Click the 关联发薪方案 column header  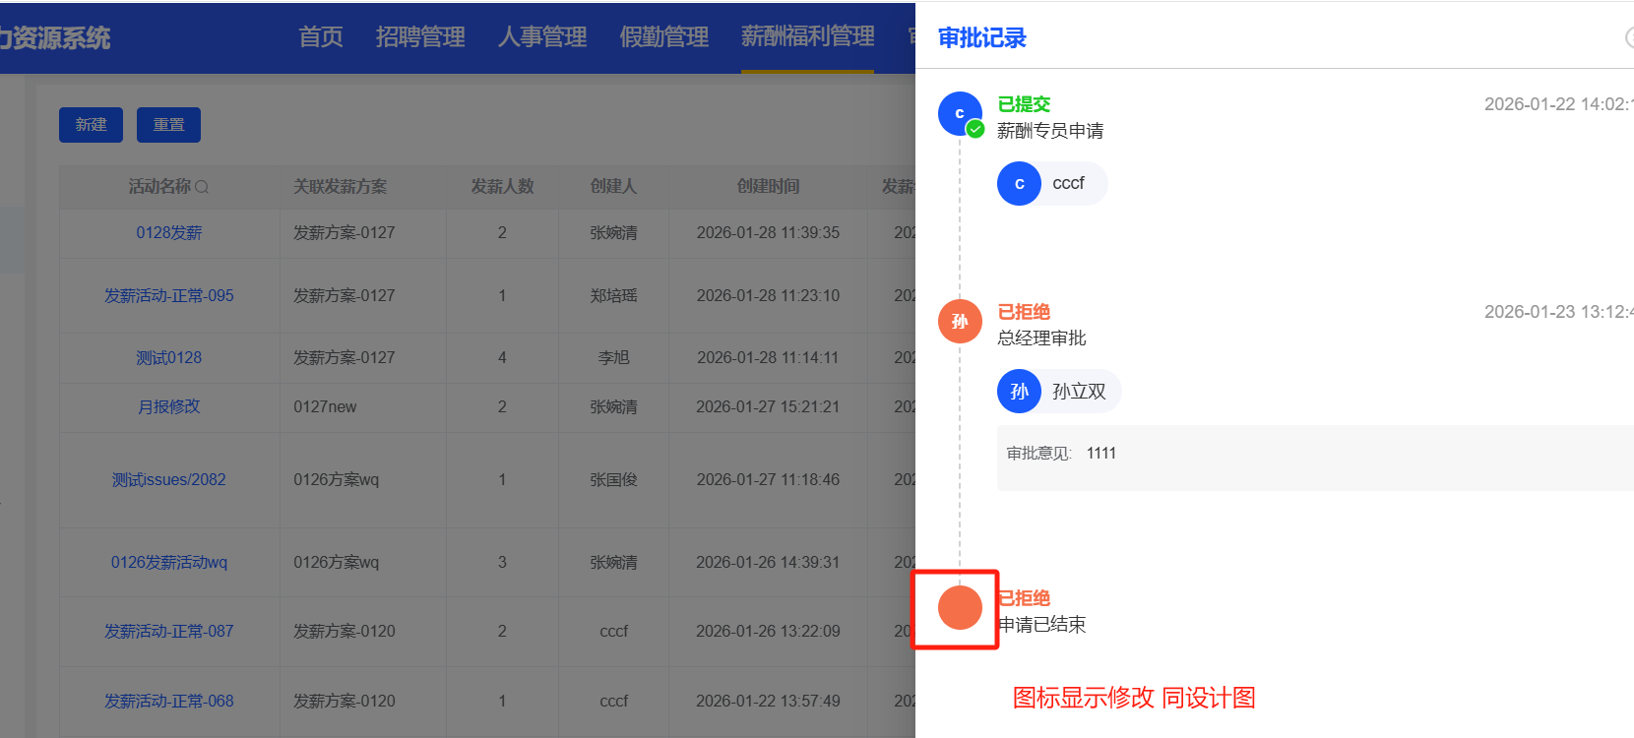click(341, 187)
